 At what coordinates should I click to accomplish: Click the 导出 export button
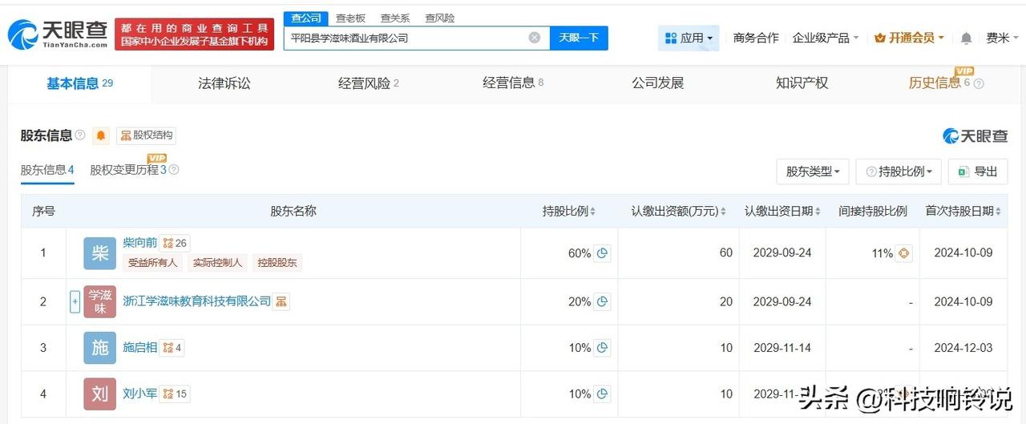[977, 172]
